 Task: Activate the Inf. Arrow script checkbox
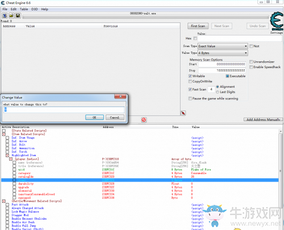7,141
